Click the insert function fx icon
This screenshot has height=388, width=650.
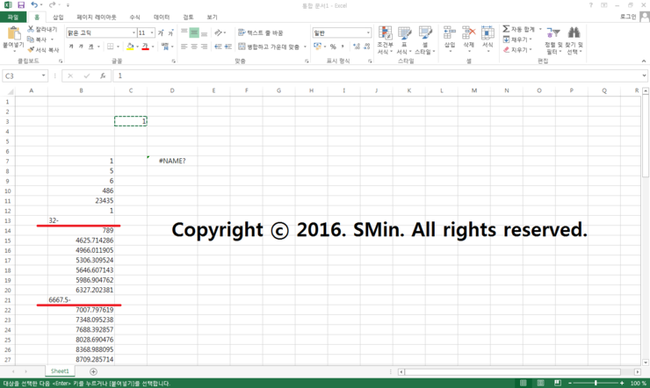tap(103, 75)
